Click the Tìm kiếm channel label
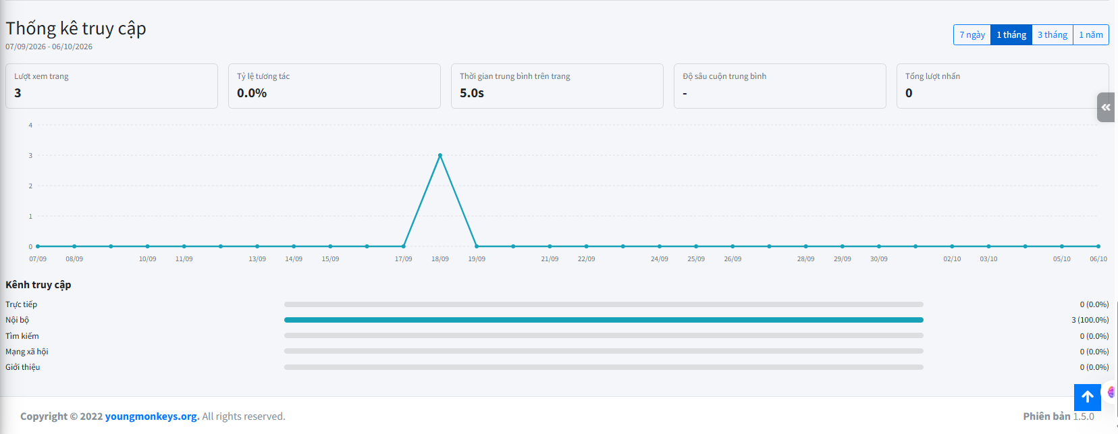Viewport: 1118px width, 434px height. (x=22, y=336)
